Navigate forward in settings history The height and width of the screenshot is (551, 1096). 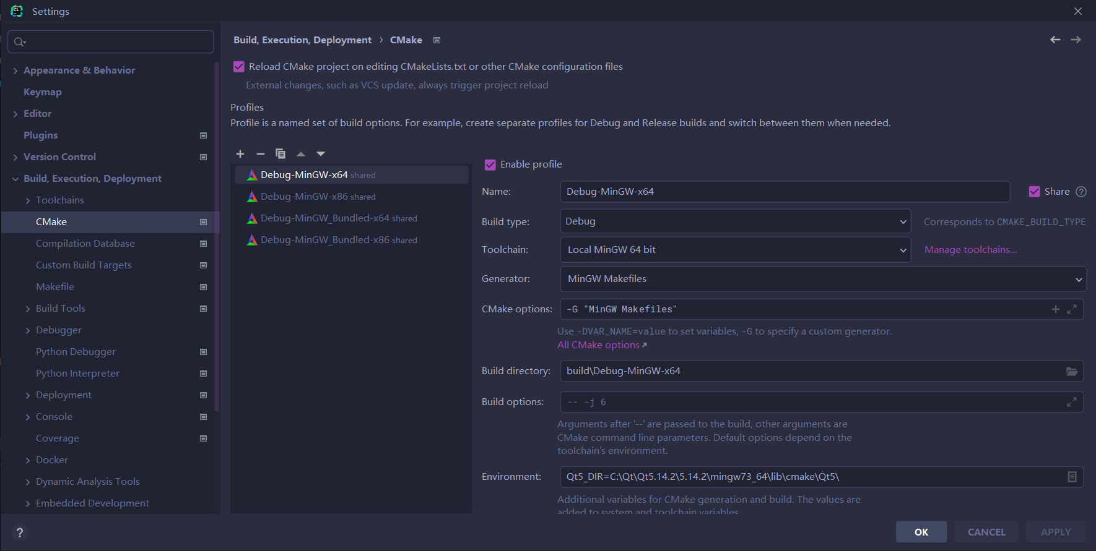click(1076, 40)
